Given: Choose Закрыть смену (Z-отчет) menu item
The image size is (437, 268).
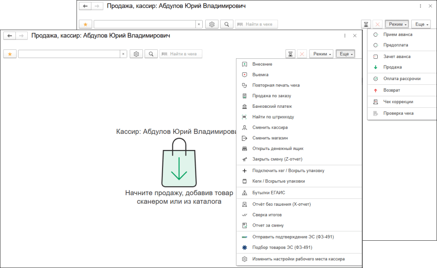Looking at the screenshot, I should [277, 159].
